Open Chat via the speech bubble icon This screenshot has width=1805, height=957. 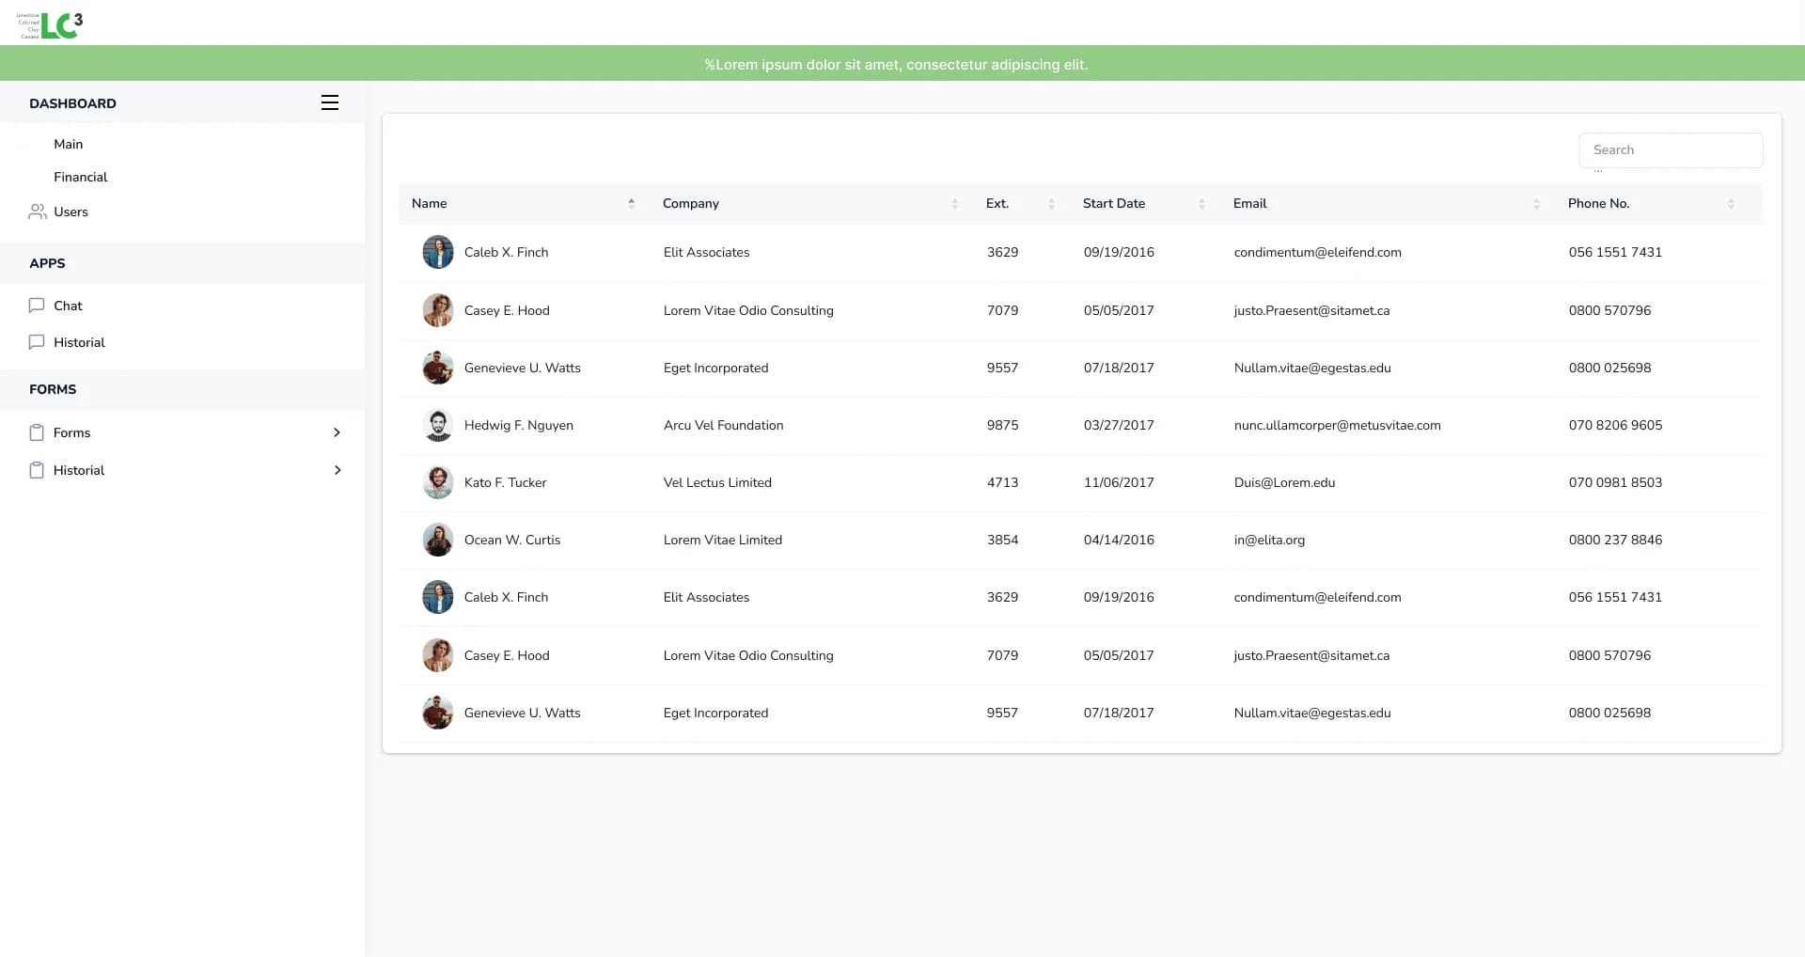click(x=36, y=306)
